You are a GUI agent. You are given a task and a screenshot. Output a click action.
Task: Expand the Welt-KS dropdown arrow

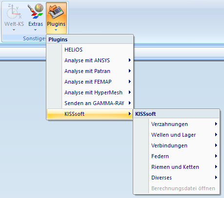tap(14, 30)
